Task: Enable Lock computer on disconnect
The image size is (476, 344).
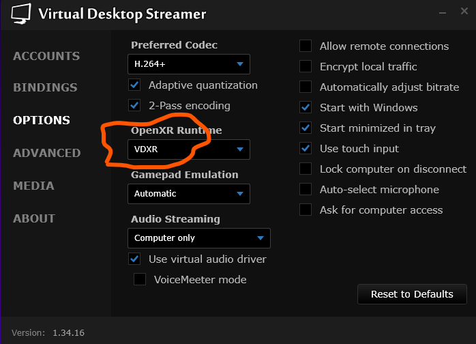Action: click(306, 169)
